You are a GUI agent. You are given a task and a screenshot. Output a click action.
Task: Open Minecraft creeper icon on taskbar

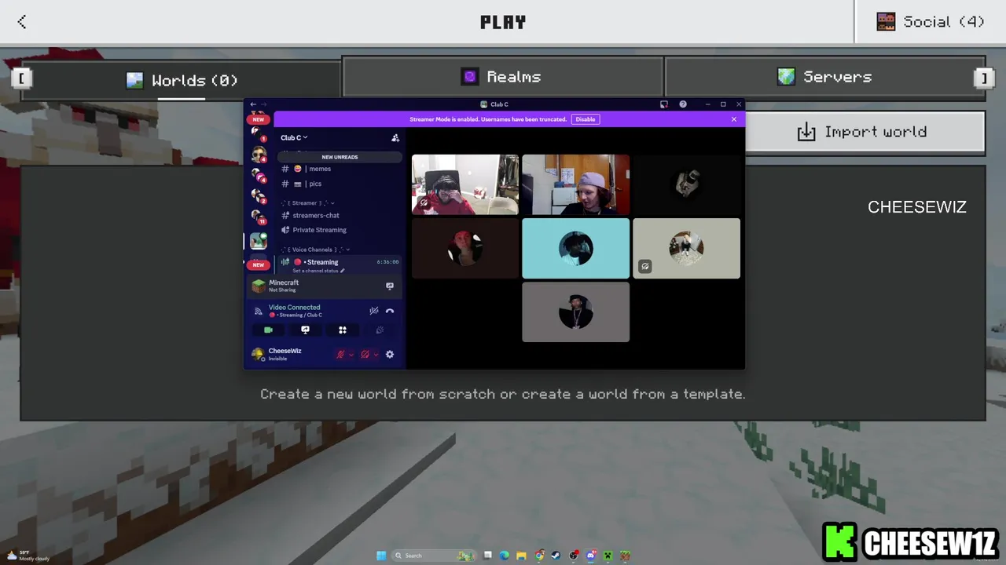click(608, 556)
